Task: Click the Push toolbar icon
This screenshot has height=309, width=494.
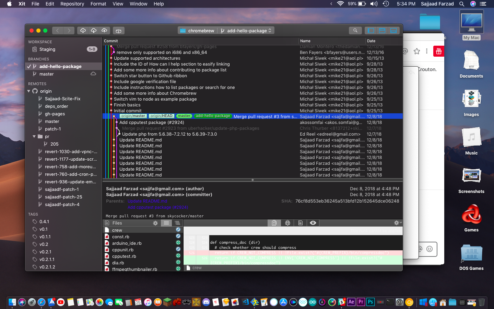Action: 104,31
